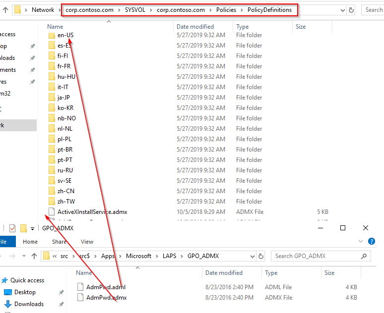Click the Properties quick access toolbar icon
The width and height of the screenshot is (384, 313).
[x=12, y=228]
